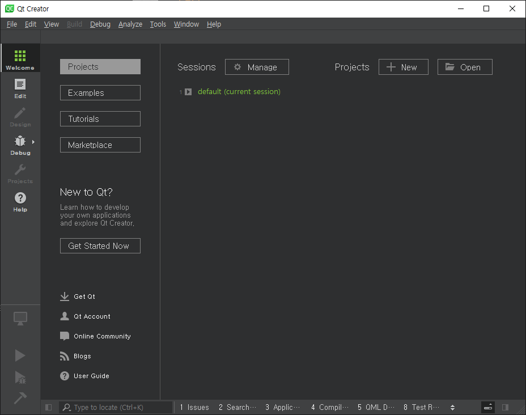Click the Start Debugging run icon
Image resolution: width=526 pixels, height=415 pixels.
coord(20,377)
